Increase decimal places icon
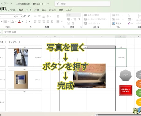Viewport: 141px width, 116px height. [x=68, y=24]
